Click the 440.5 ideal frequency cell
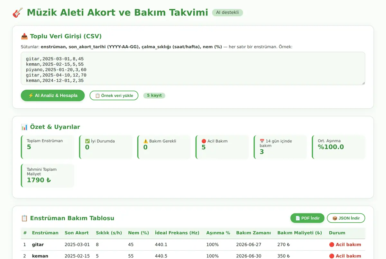The image size is (386, 259). pyautogui.click(x=161, y=256)
